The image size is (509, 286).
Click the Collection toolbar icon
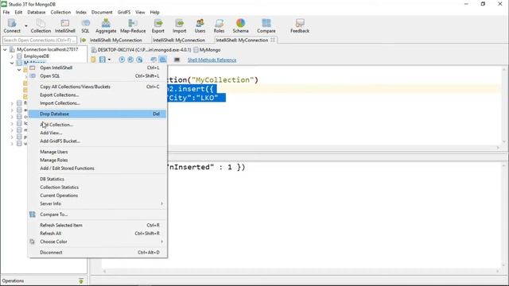41,25
